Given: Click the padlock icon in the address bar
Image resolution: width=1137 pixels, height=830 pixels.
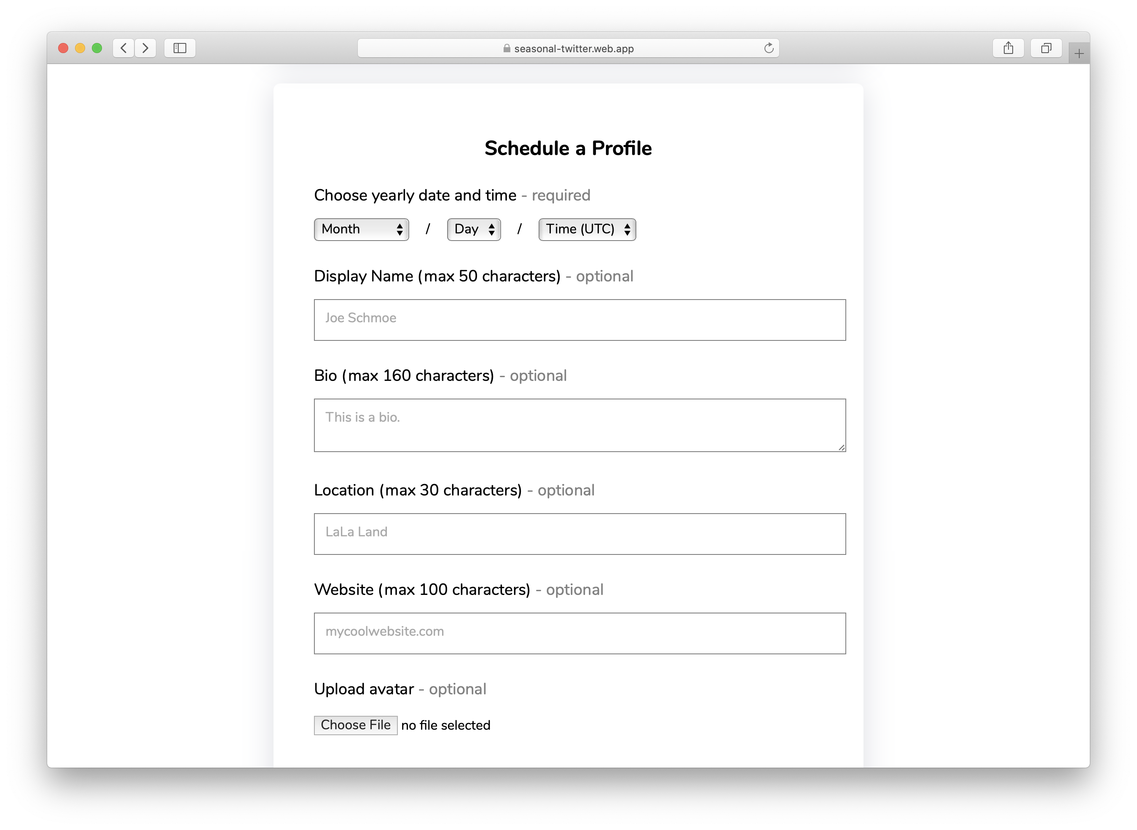Looking at the screenshot, I should pyautogui.click(x=506, y=48).
